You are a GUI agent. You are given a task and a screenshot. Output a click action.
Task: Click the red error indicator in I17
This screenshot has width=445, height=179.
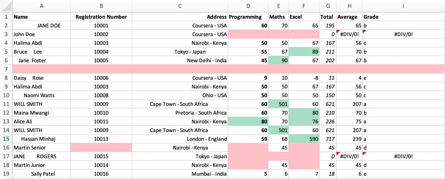coord(364,153)
